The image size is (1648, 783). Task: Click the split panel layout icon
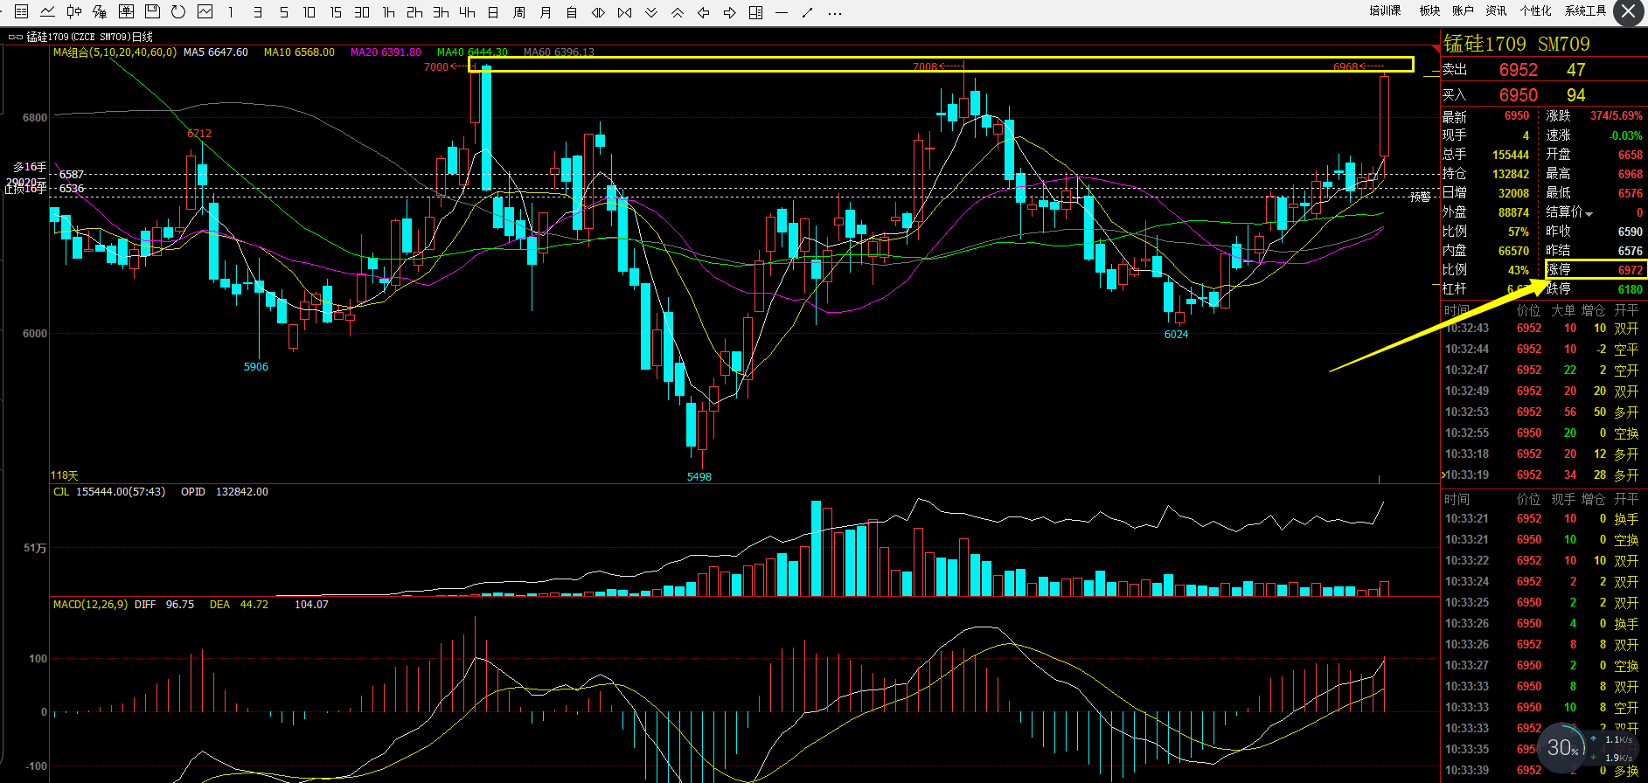755,12
